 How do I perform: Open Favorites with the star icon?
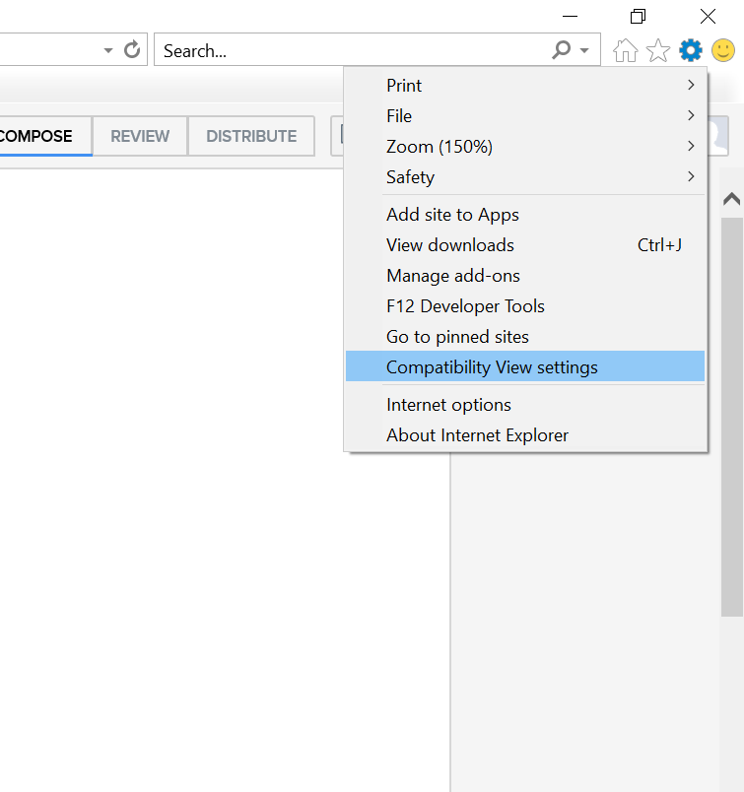click(658, 50)
